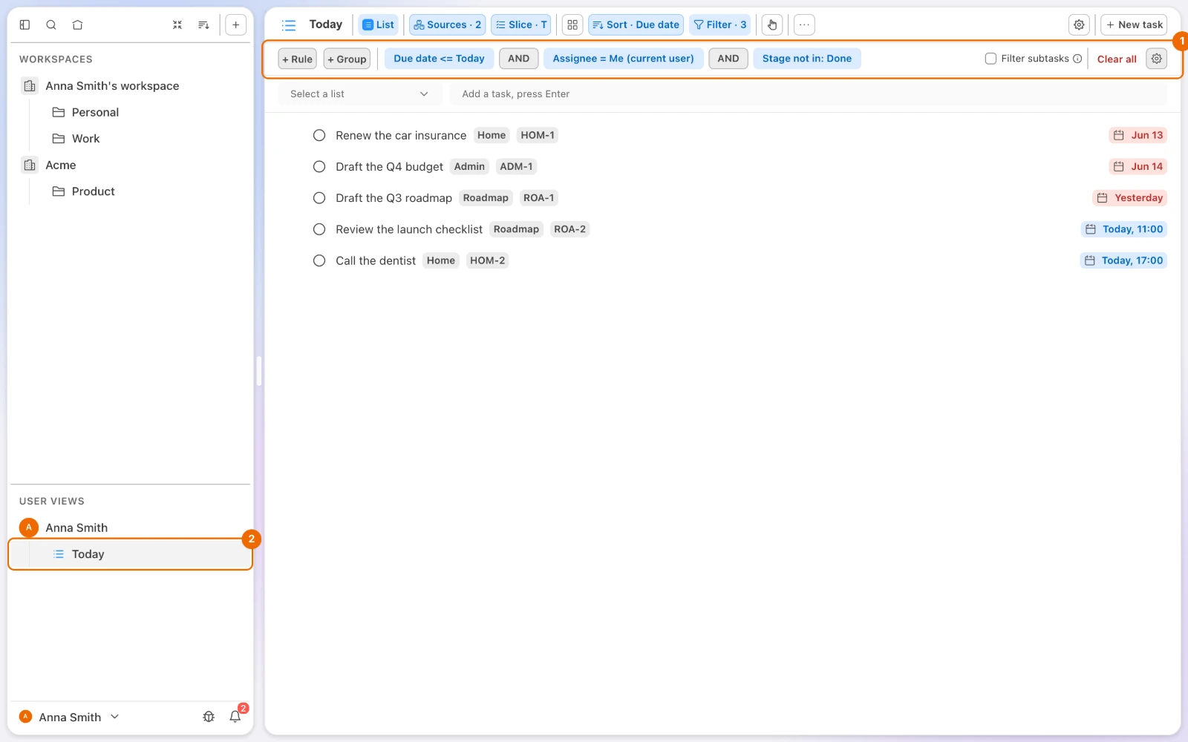1188x742 pixels.
Task: Open the card layout grid icon
Action: (x=572, y=24)
